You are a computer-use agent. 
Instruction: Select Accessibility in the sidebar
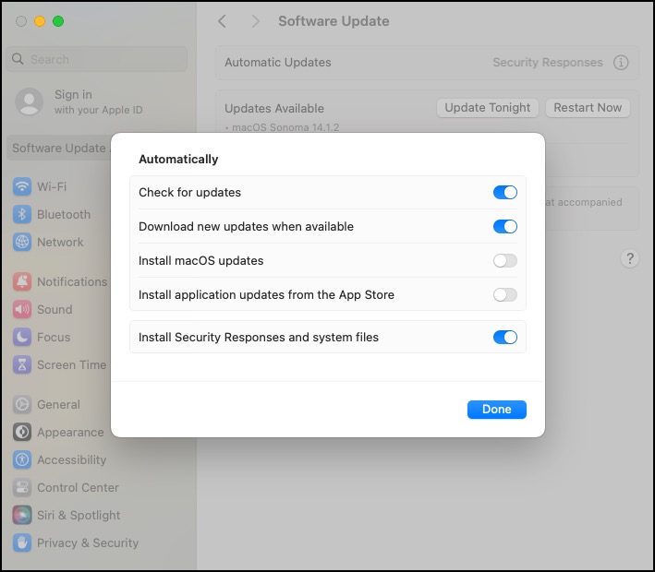[x=71, y=460]
